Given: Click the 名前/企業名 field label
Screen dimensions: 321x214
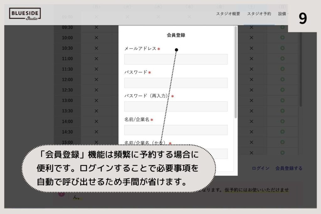Looking at the screenshot, I should pyautogui.click(x=137, y=119).
